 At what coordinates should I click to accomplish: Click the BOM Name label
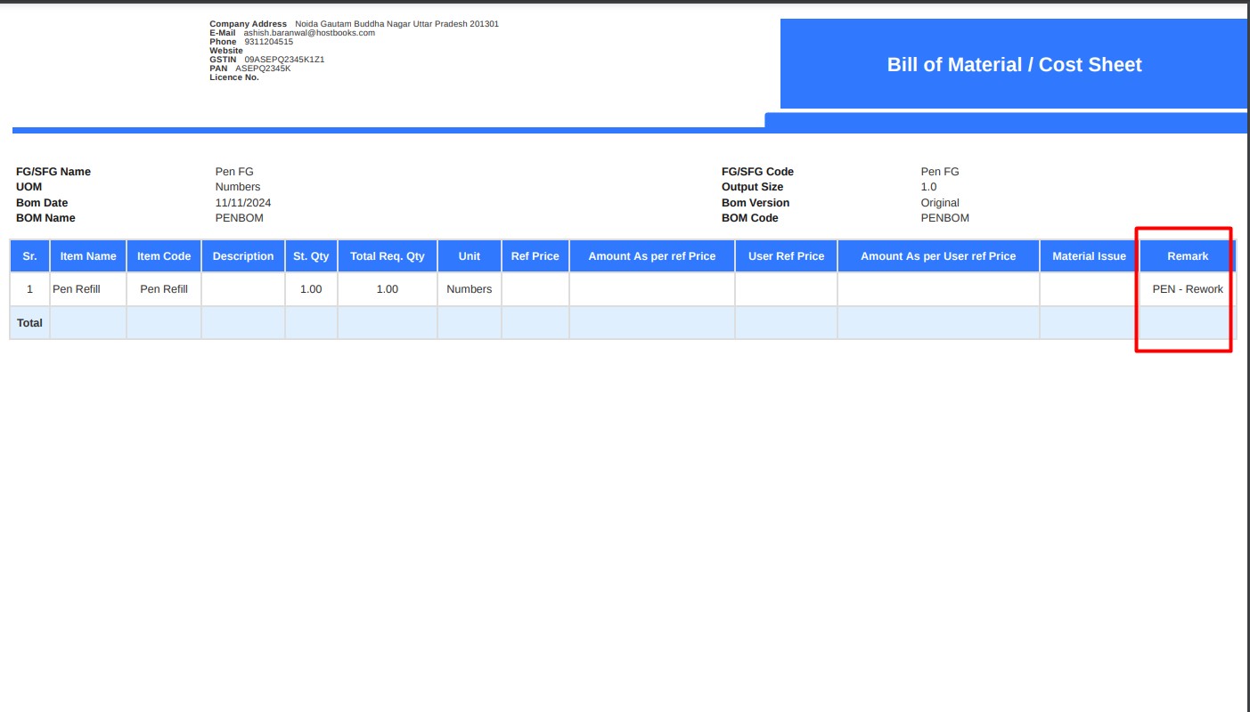point(45,218)
